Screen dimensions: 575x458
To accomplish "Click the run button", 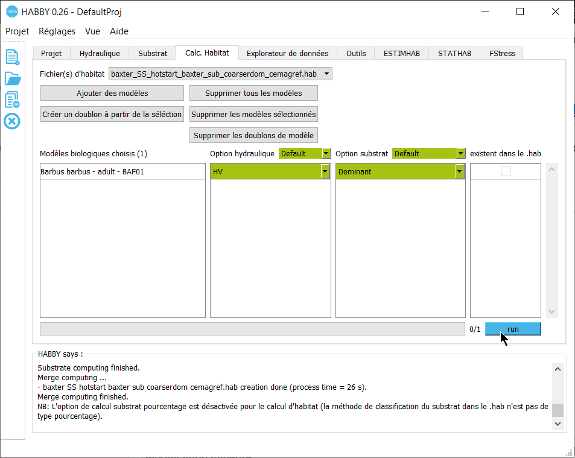I will pos(513,329).
